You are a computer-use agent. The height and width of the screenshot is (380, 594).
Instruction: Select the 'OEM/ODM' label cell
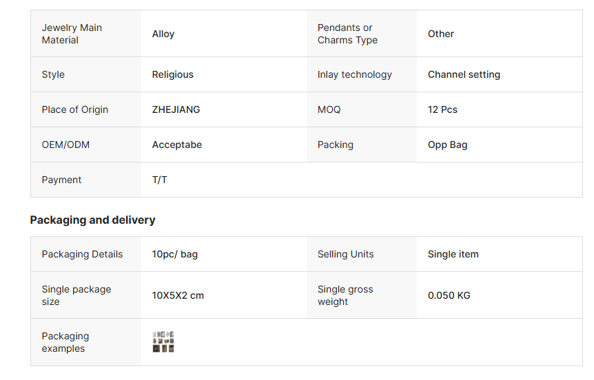point(65,145)
